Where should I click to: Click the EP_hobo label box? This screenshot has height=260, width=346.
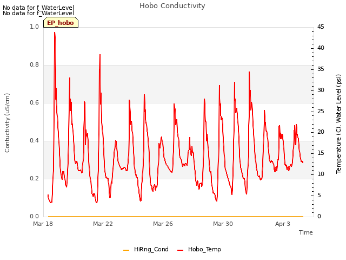point(61,23)
